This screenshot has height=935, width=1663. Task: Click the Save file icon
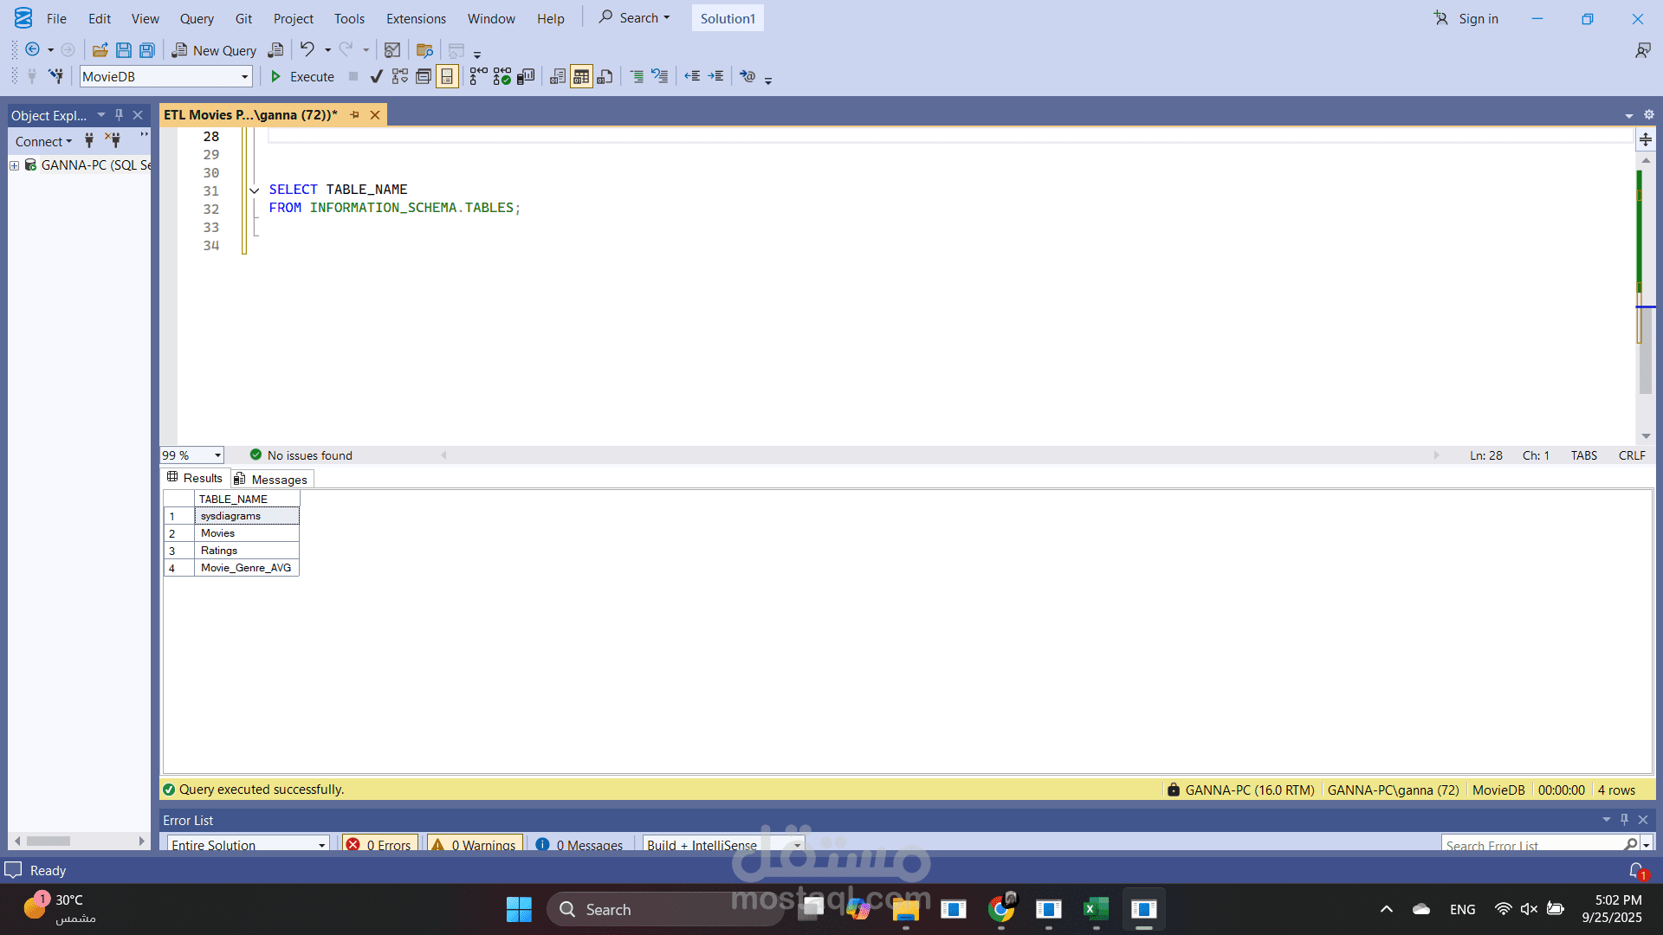coord(124,50)
